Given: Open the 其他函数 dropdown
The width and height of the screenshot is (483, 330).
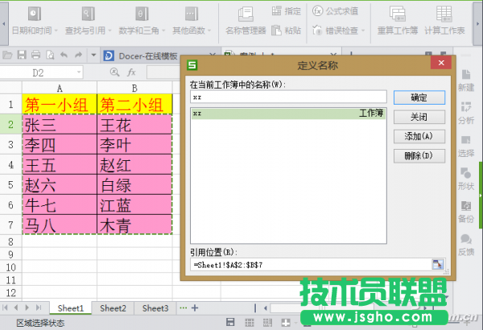Looking at the screenshot, I should (192, 30).
